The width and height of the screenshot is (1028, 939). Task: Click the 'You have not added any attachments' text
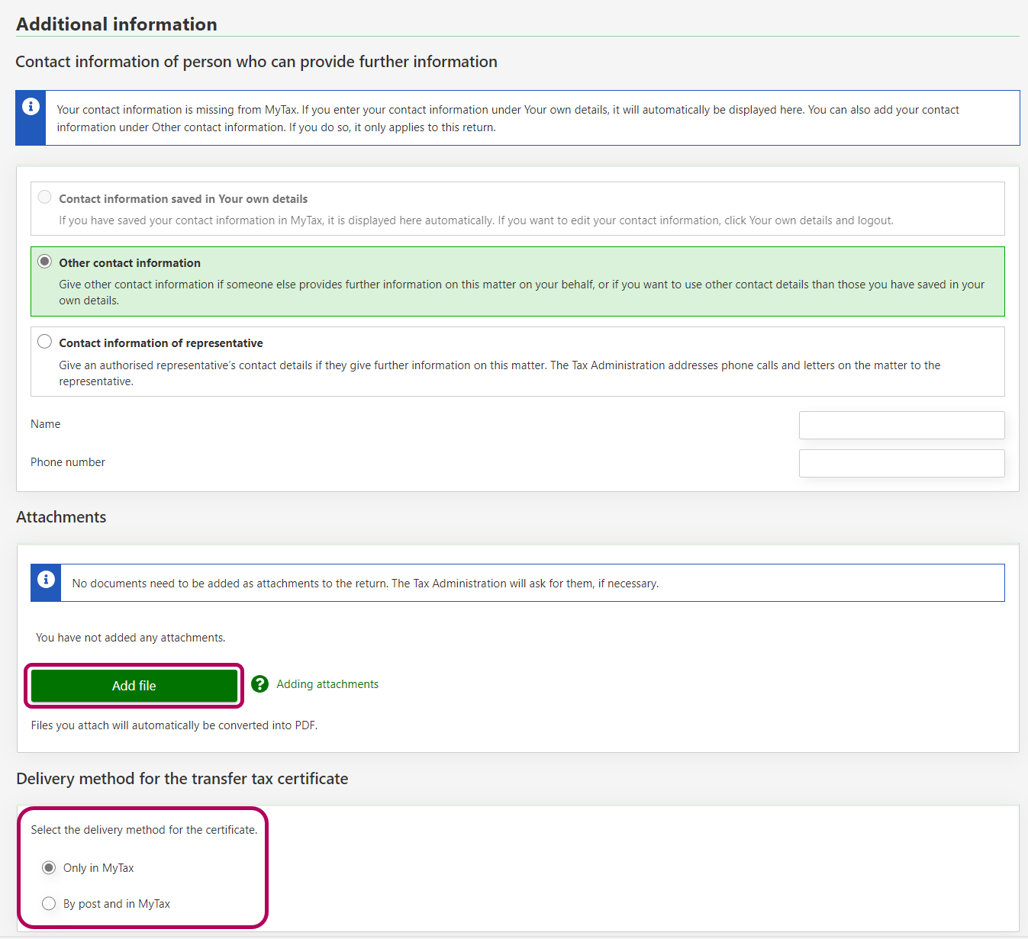click(x=131, y=638)
